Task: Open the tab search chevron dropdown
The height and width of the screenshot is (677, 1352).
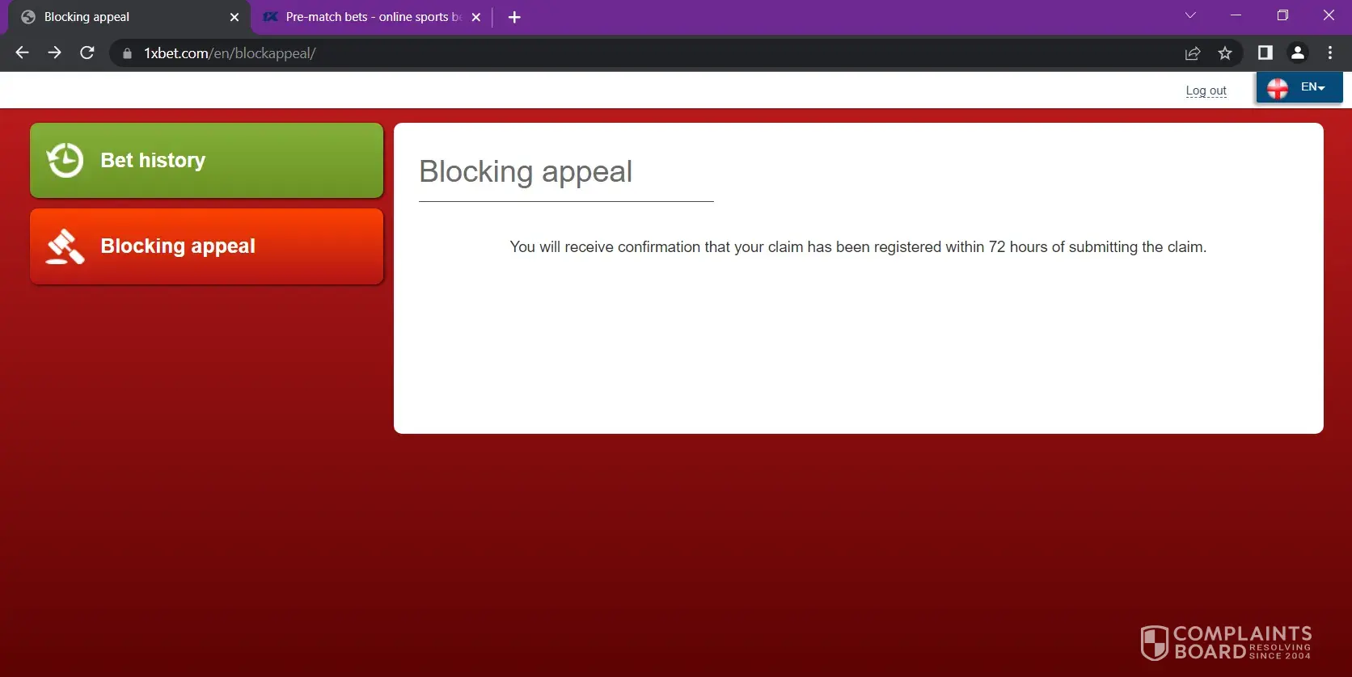Action: click(1190, 15)
